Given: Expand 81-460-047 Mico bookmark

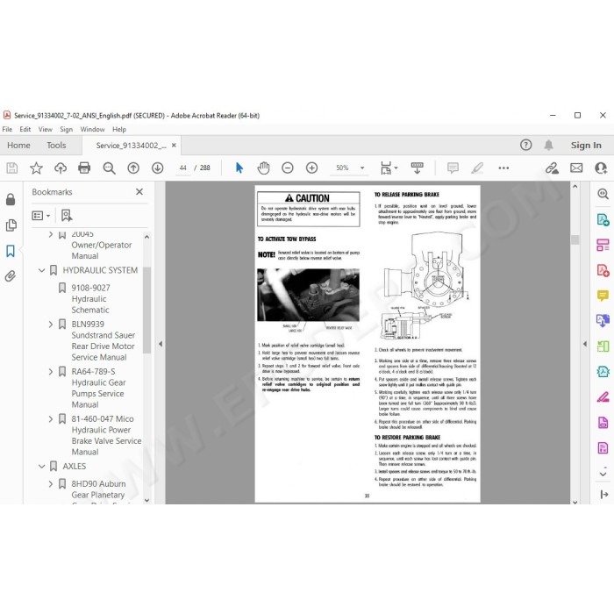Looking at the screenshot, I should pos(50,419).
